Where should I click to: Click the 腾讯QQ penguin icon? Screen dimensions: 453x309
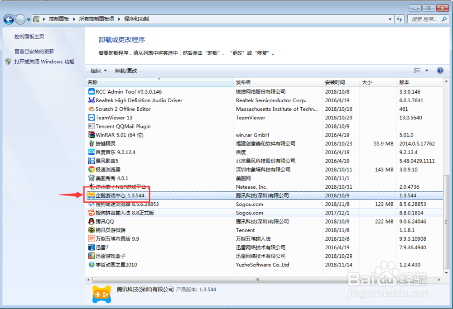92,222
